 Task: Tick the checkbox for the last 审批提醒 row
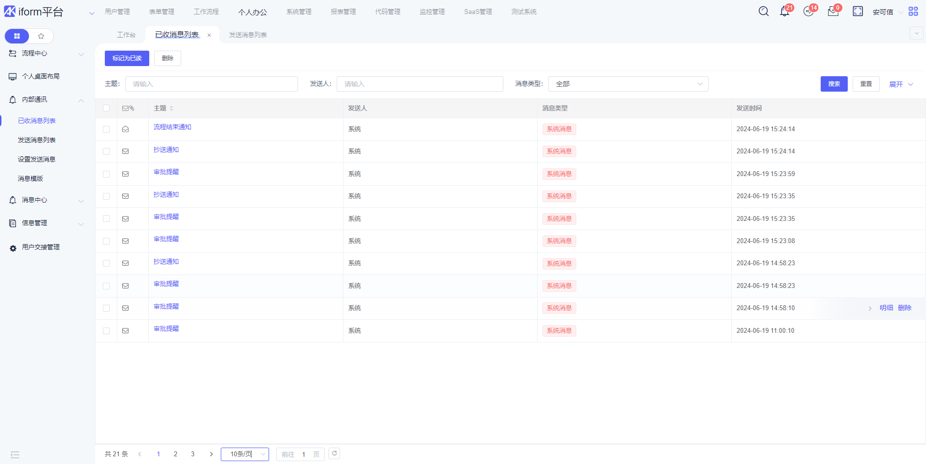(106, 331)
